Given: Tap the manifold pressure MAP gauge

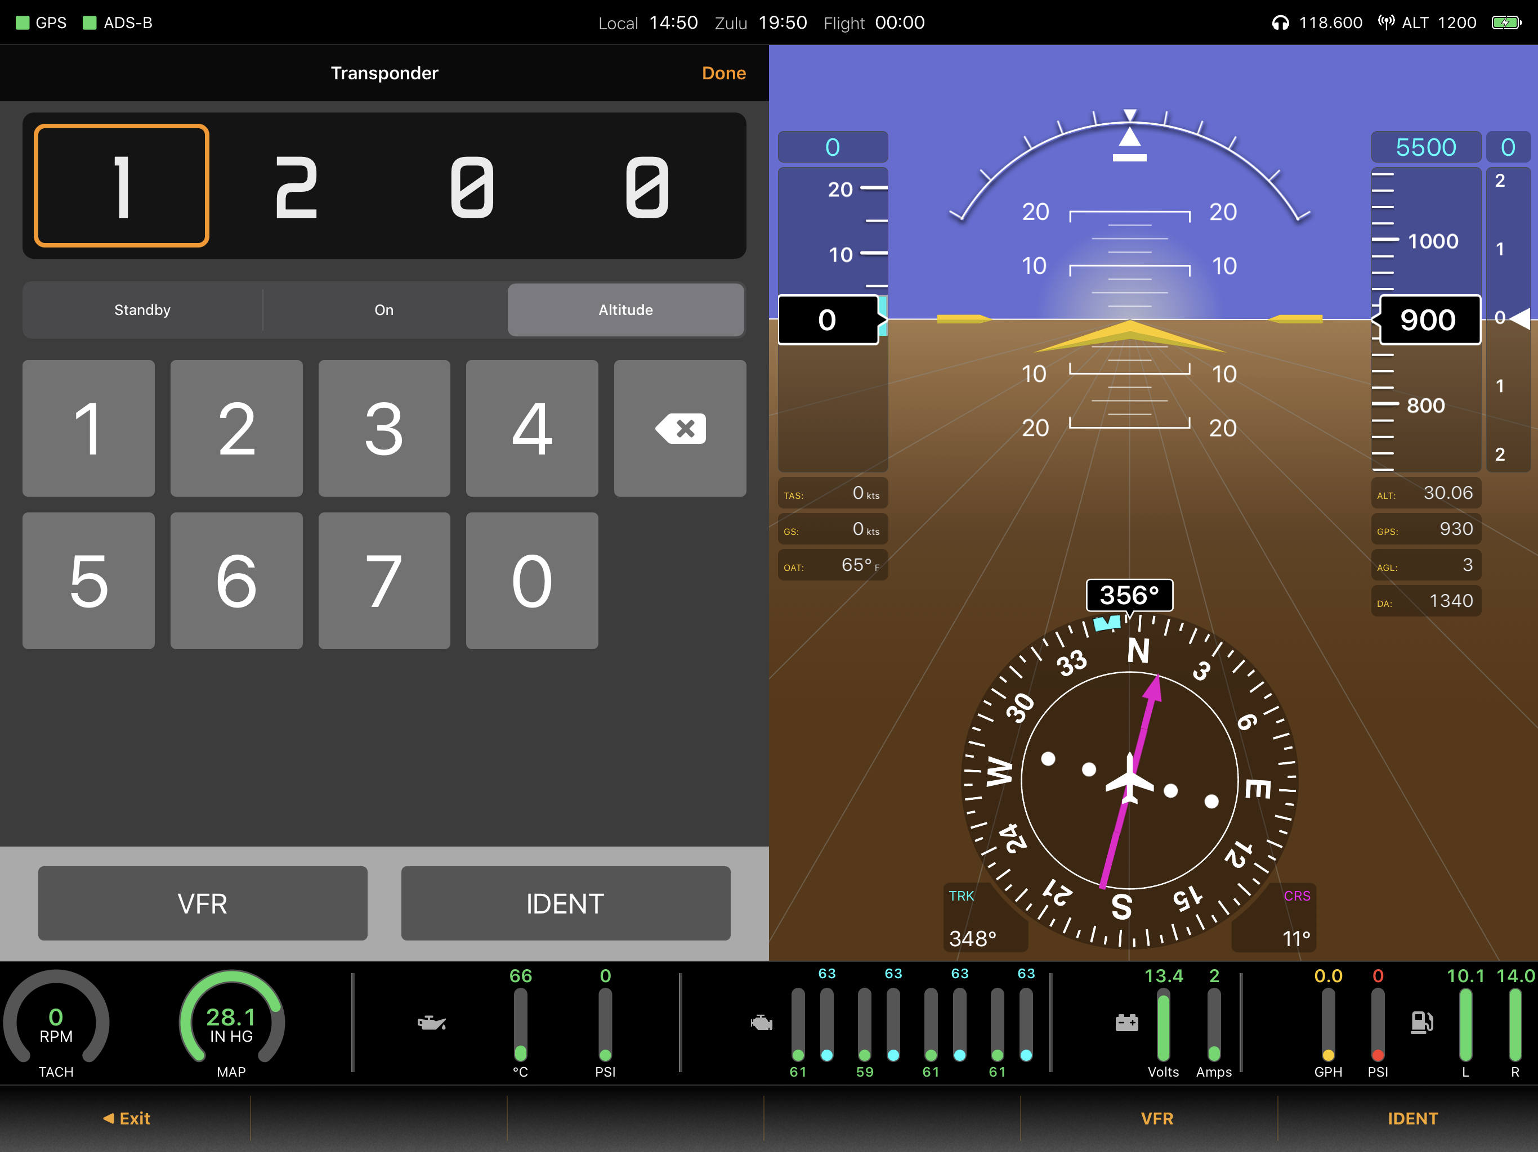Looking at the screenshot, I should tap(231, 1023).
